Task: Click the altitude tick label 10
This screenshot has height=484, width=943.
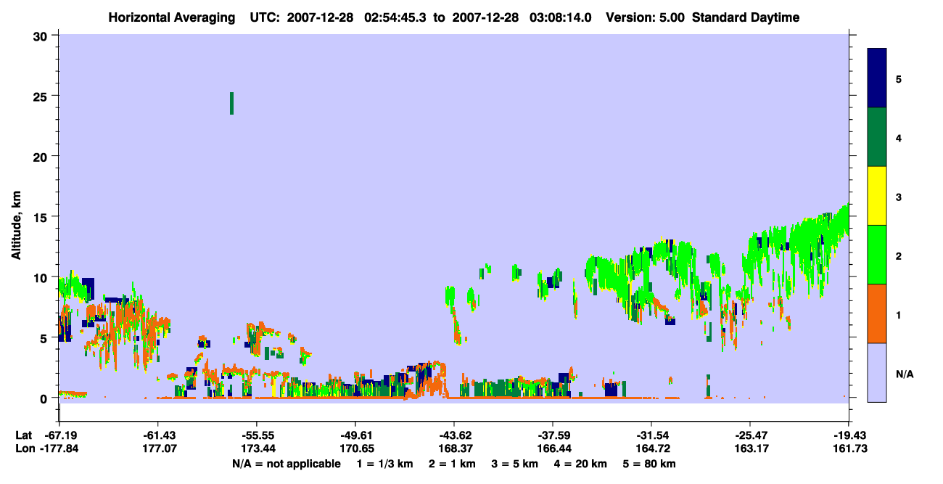Action: click(x=42, y=277)
